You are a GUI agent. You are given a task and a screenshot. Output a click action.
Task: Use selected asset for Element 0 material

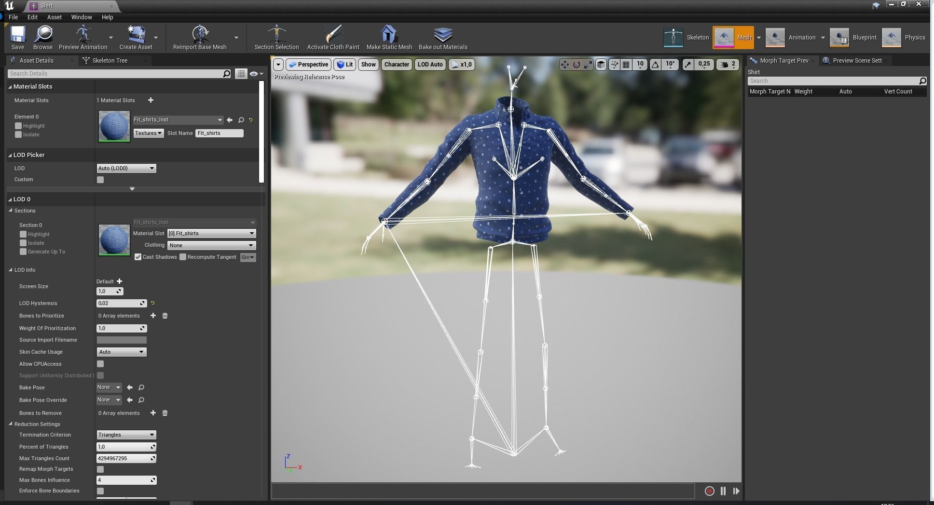pos(230,120)
